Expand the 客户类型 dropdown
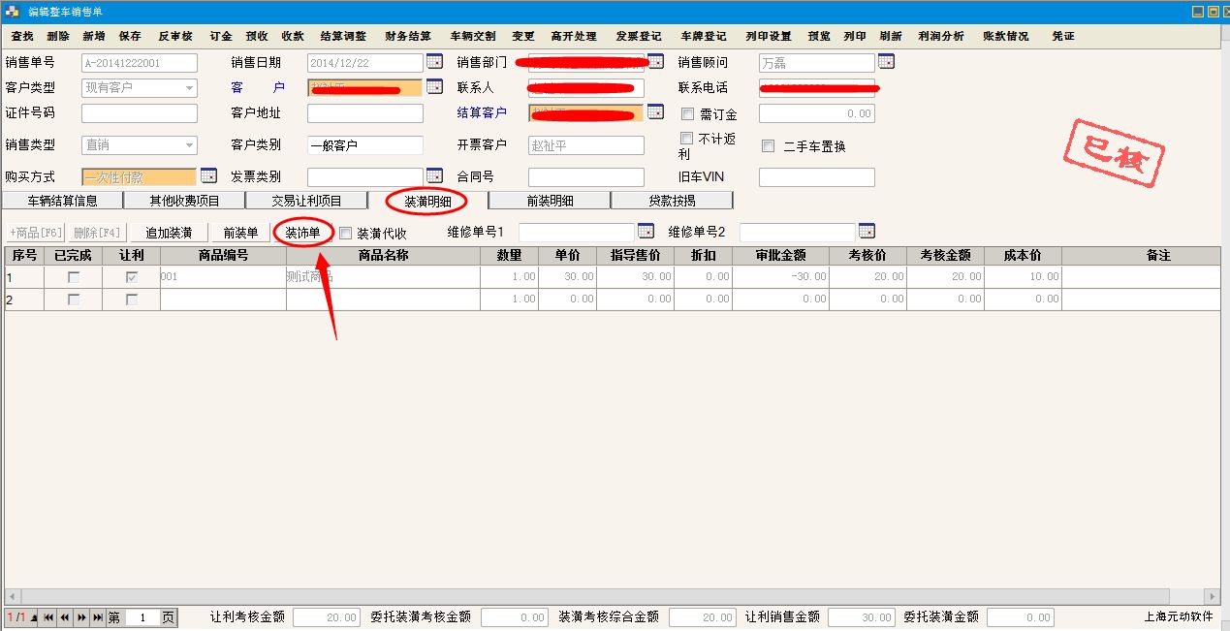 coord(189,87)
